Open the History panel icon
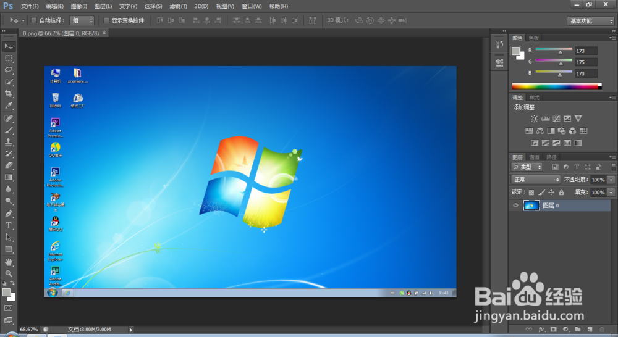The width and height of the screenshot is (618, 337). click(500, 44)
